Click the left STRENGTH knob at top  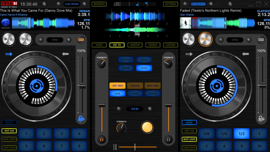click(102, 64)
